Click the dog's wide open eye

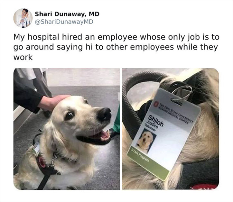(69, 116)
